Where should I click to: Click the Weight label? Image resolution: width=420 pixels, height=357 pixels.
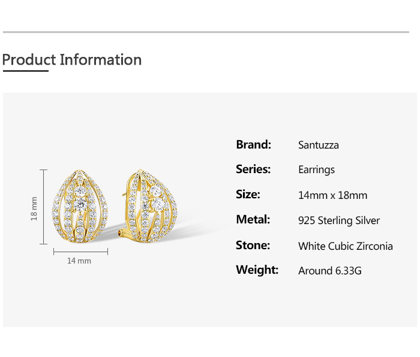tap(257, 270)
